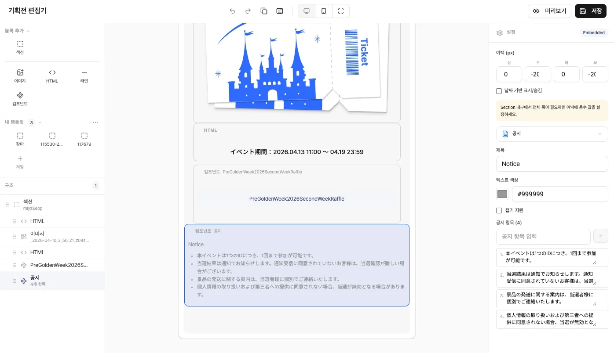Image resolution: width=614 pixels, height=353 pixels.
Task: Click the drag handle of the 공지 row
Action: click(x=15, y=281)
